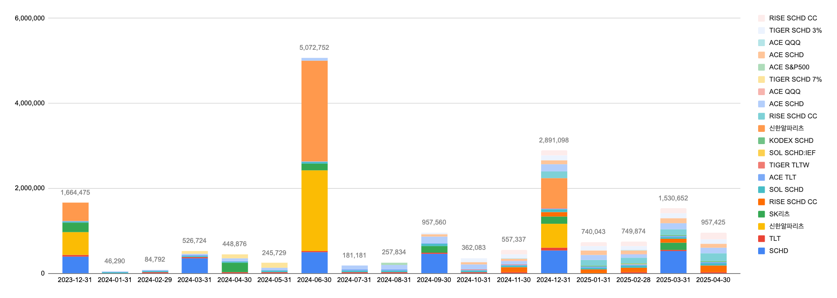
Task: Select the TIGER SCHD 3% legend label
Action: tap(795, 30)
